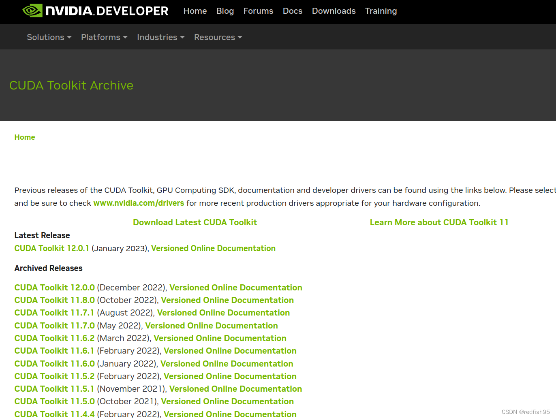556x418 pixels.
Task: Open documentation for CUDA Toolkit 12.0.1
Action: pos(213,248)
